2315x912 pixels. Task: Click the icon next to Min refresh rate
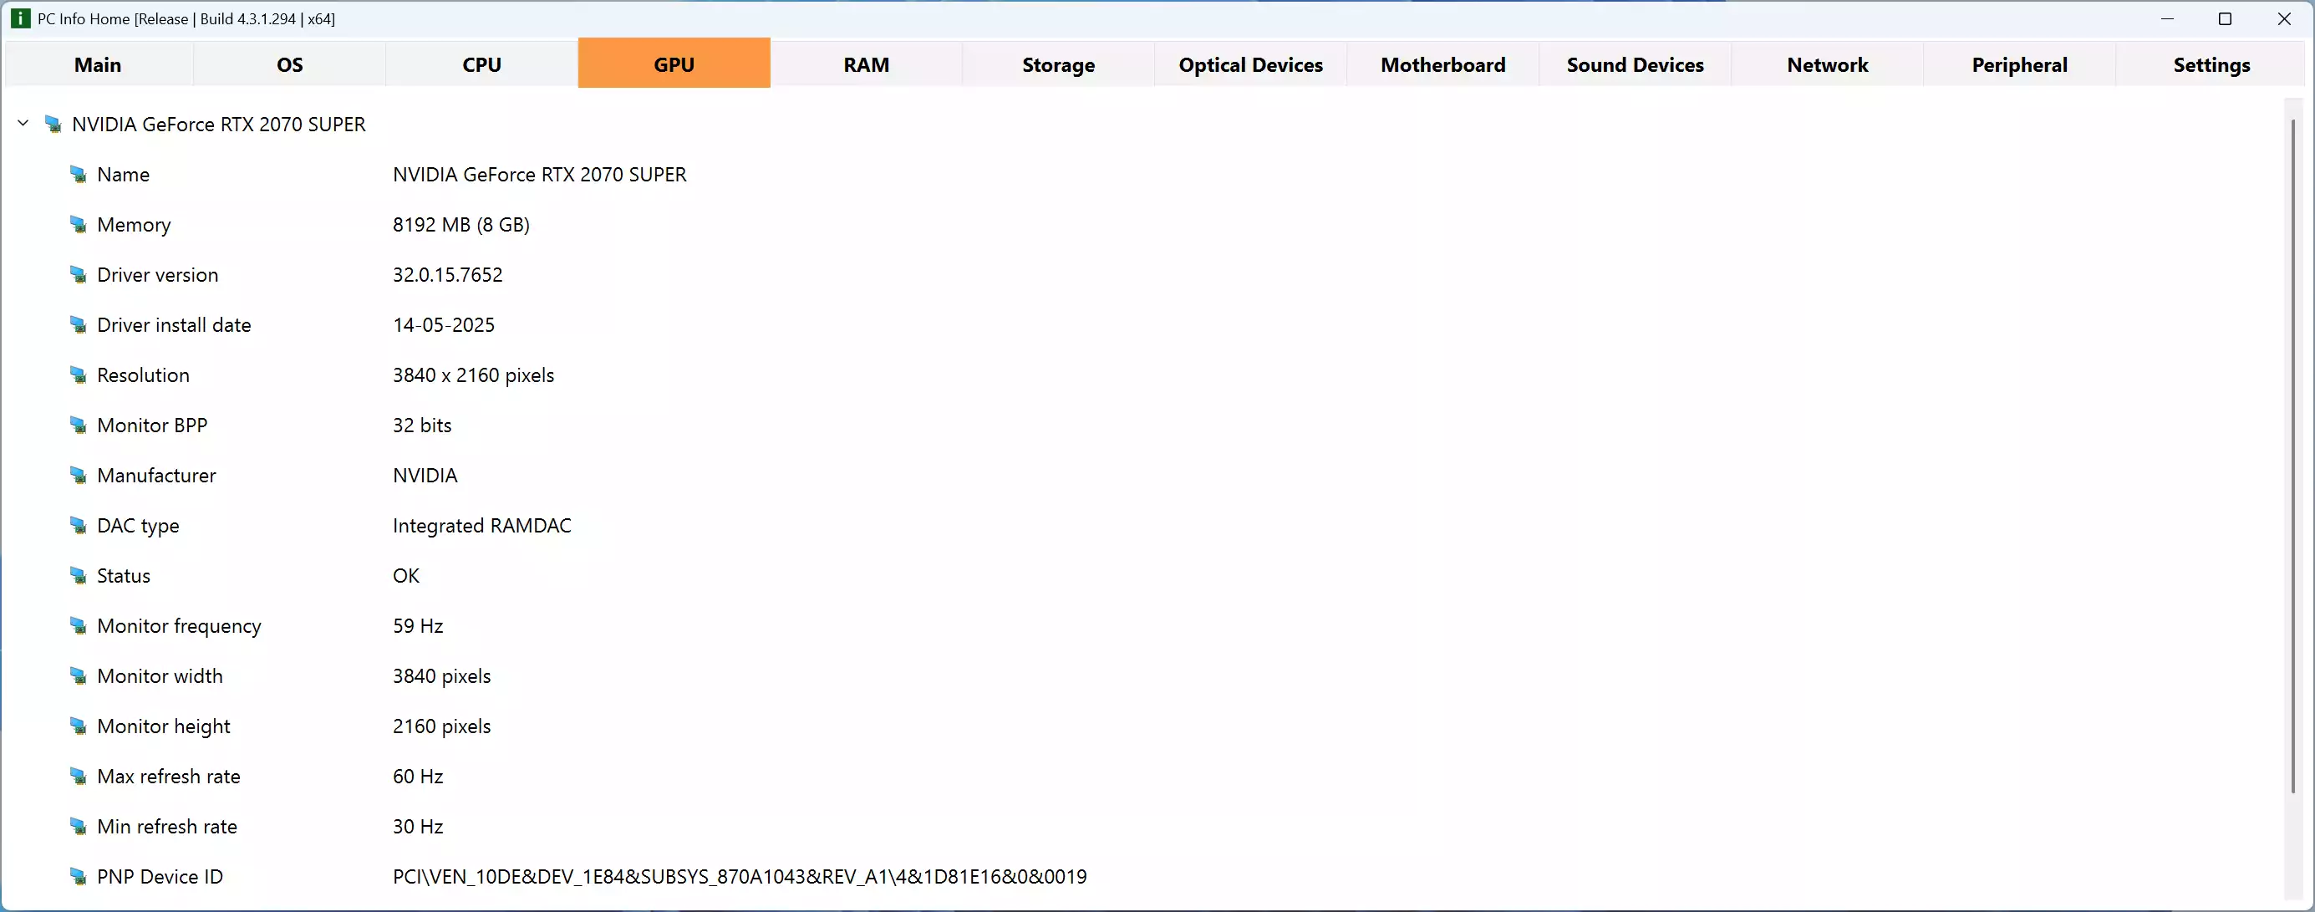click(79, 827)
